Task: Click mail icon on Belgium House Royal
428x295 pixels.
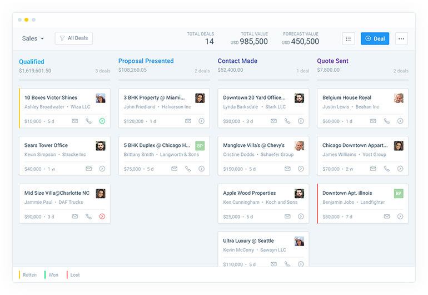Action: (x=373, y=121)
